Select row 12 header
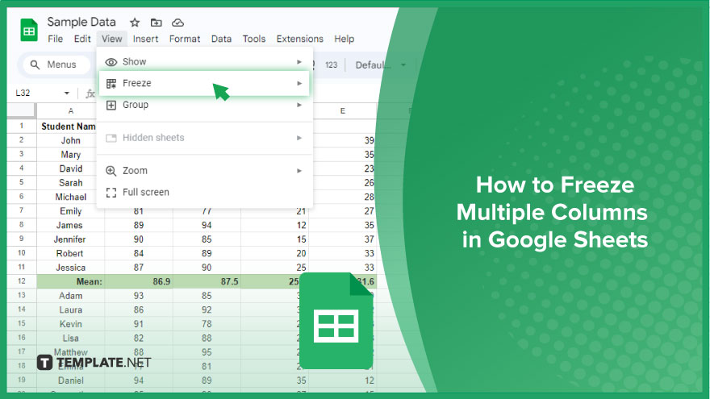The width and height of the screenshot is (710, 399). (21, 281)
